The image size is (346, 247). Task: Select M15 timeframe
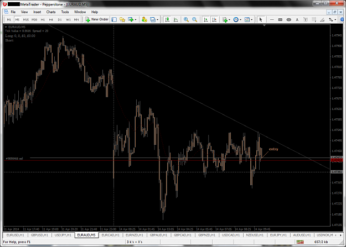[x=26, y=19]
